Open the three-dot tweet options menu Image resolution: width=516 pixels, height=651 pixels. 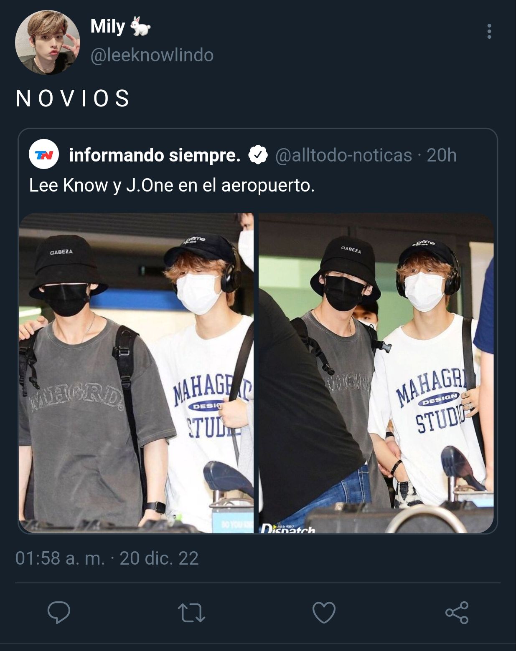[489, 31]
